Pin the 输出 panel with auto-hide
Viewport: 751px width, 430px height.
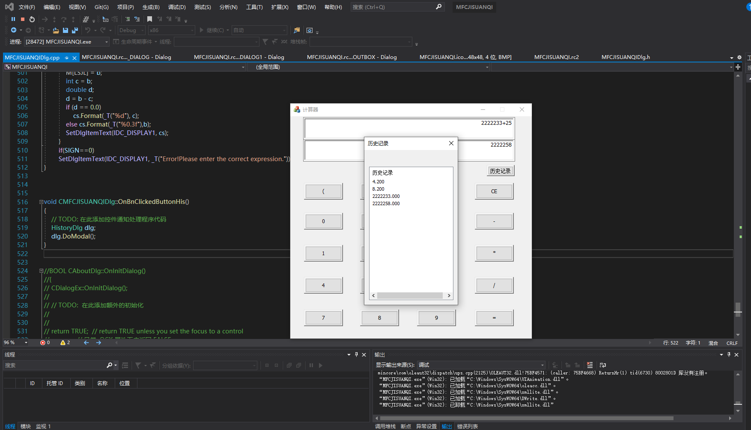pyautogui.click(x=729, y=355)
